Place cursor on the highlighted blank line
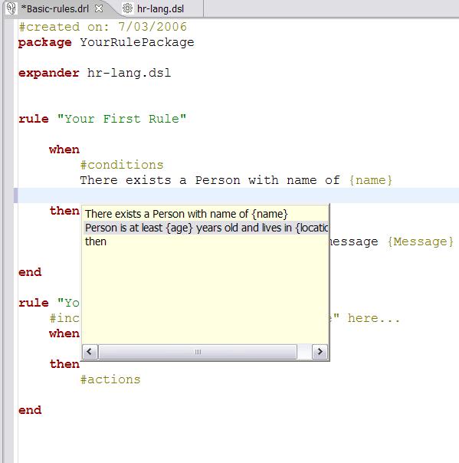Screen dimensions: 459x463 (x=238, y=195)
